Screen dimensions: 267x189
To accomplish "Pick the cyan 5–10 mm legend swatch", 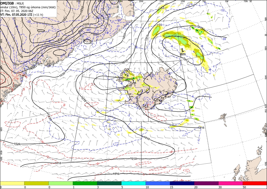I will point(133,183).
